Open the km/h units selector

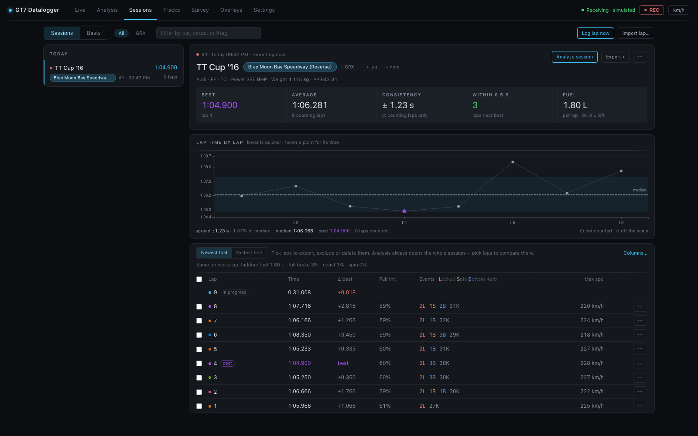click(679, 10)
